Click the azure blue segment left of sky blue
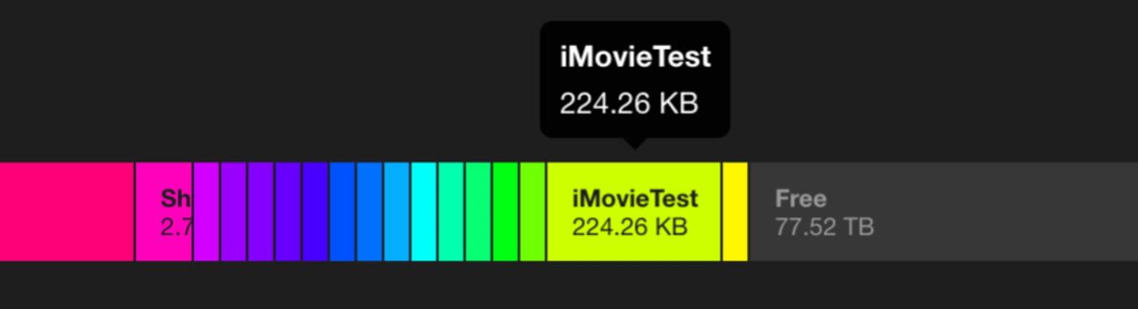This screenshot has height=309, width=1138. 370,211
